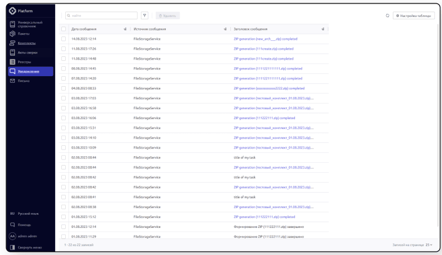Open Источник сообщения column sort menu
The width and height of the screenshot is (442, 255).
[225, 29]
